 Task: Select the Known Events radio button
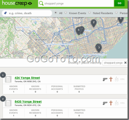[66, 12]
